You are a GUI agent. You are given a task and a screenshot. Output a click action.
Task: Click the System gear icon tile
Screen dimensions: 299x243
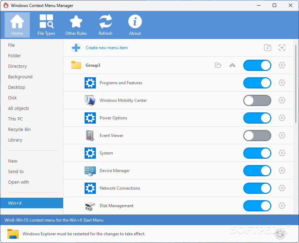[90, 153]
